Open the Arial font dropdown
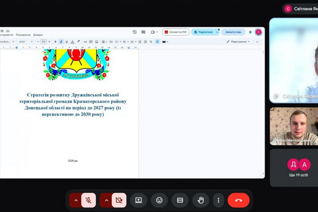318x212 pixels. 26,42
